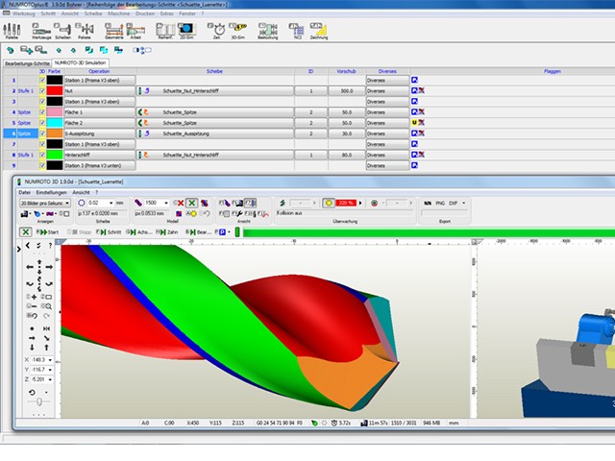Uncheck 3D checkbox for row 5 Fläche 2

pyautogui.click(x=42, y=123)
